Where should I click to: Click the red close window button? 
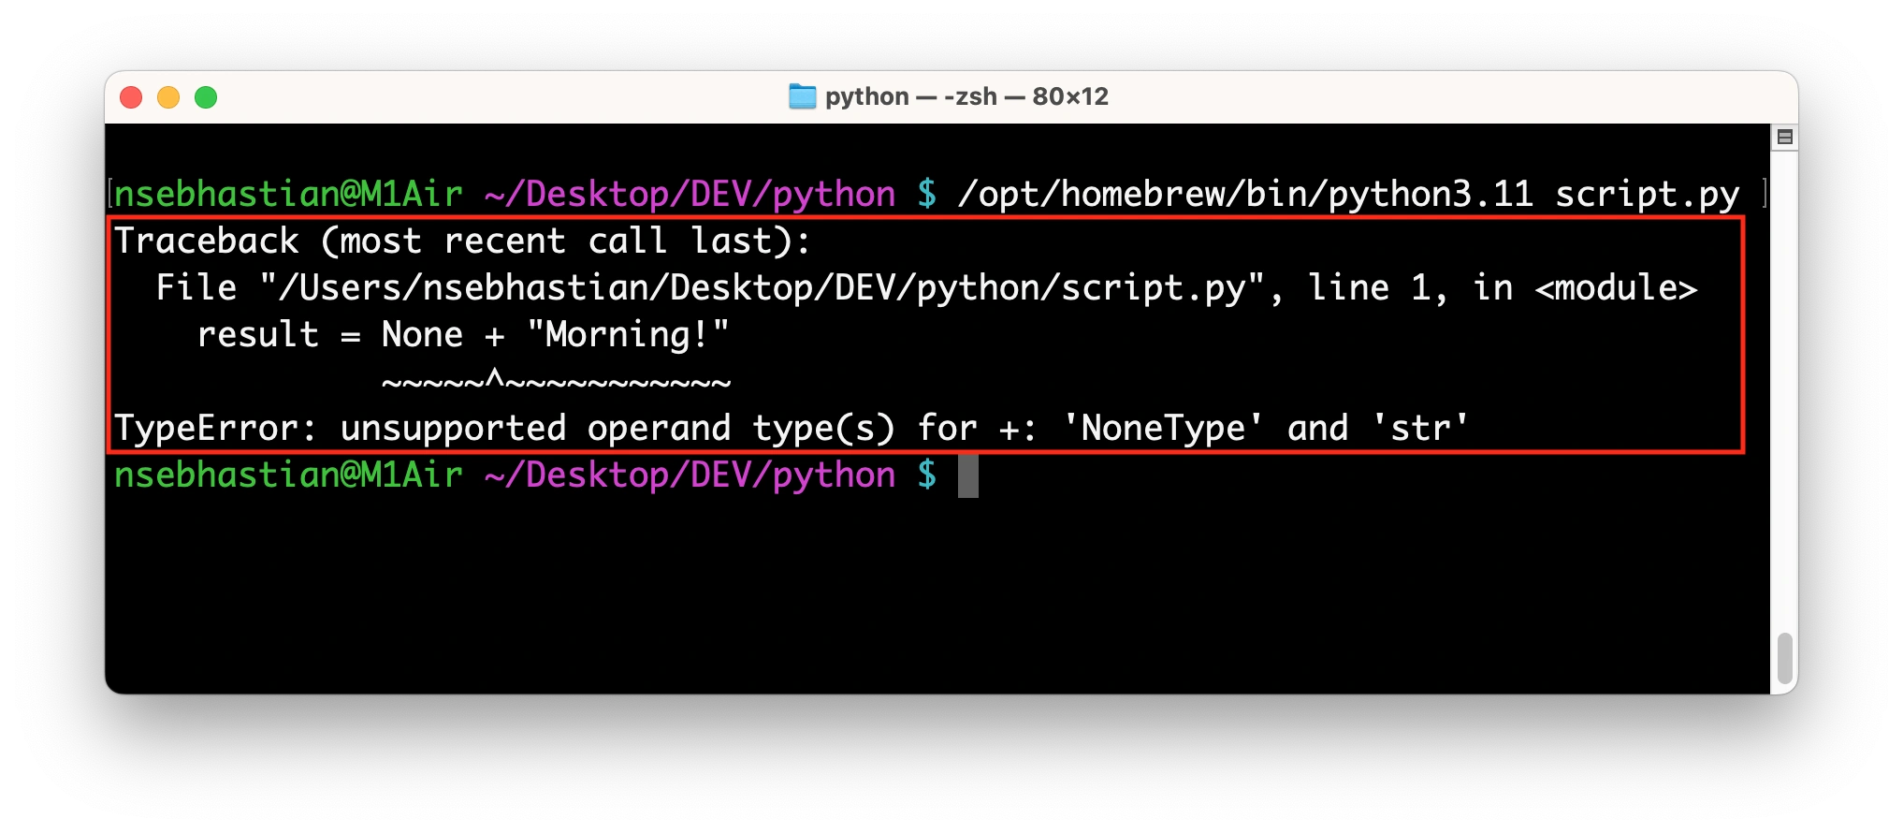[131, 97]
